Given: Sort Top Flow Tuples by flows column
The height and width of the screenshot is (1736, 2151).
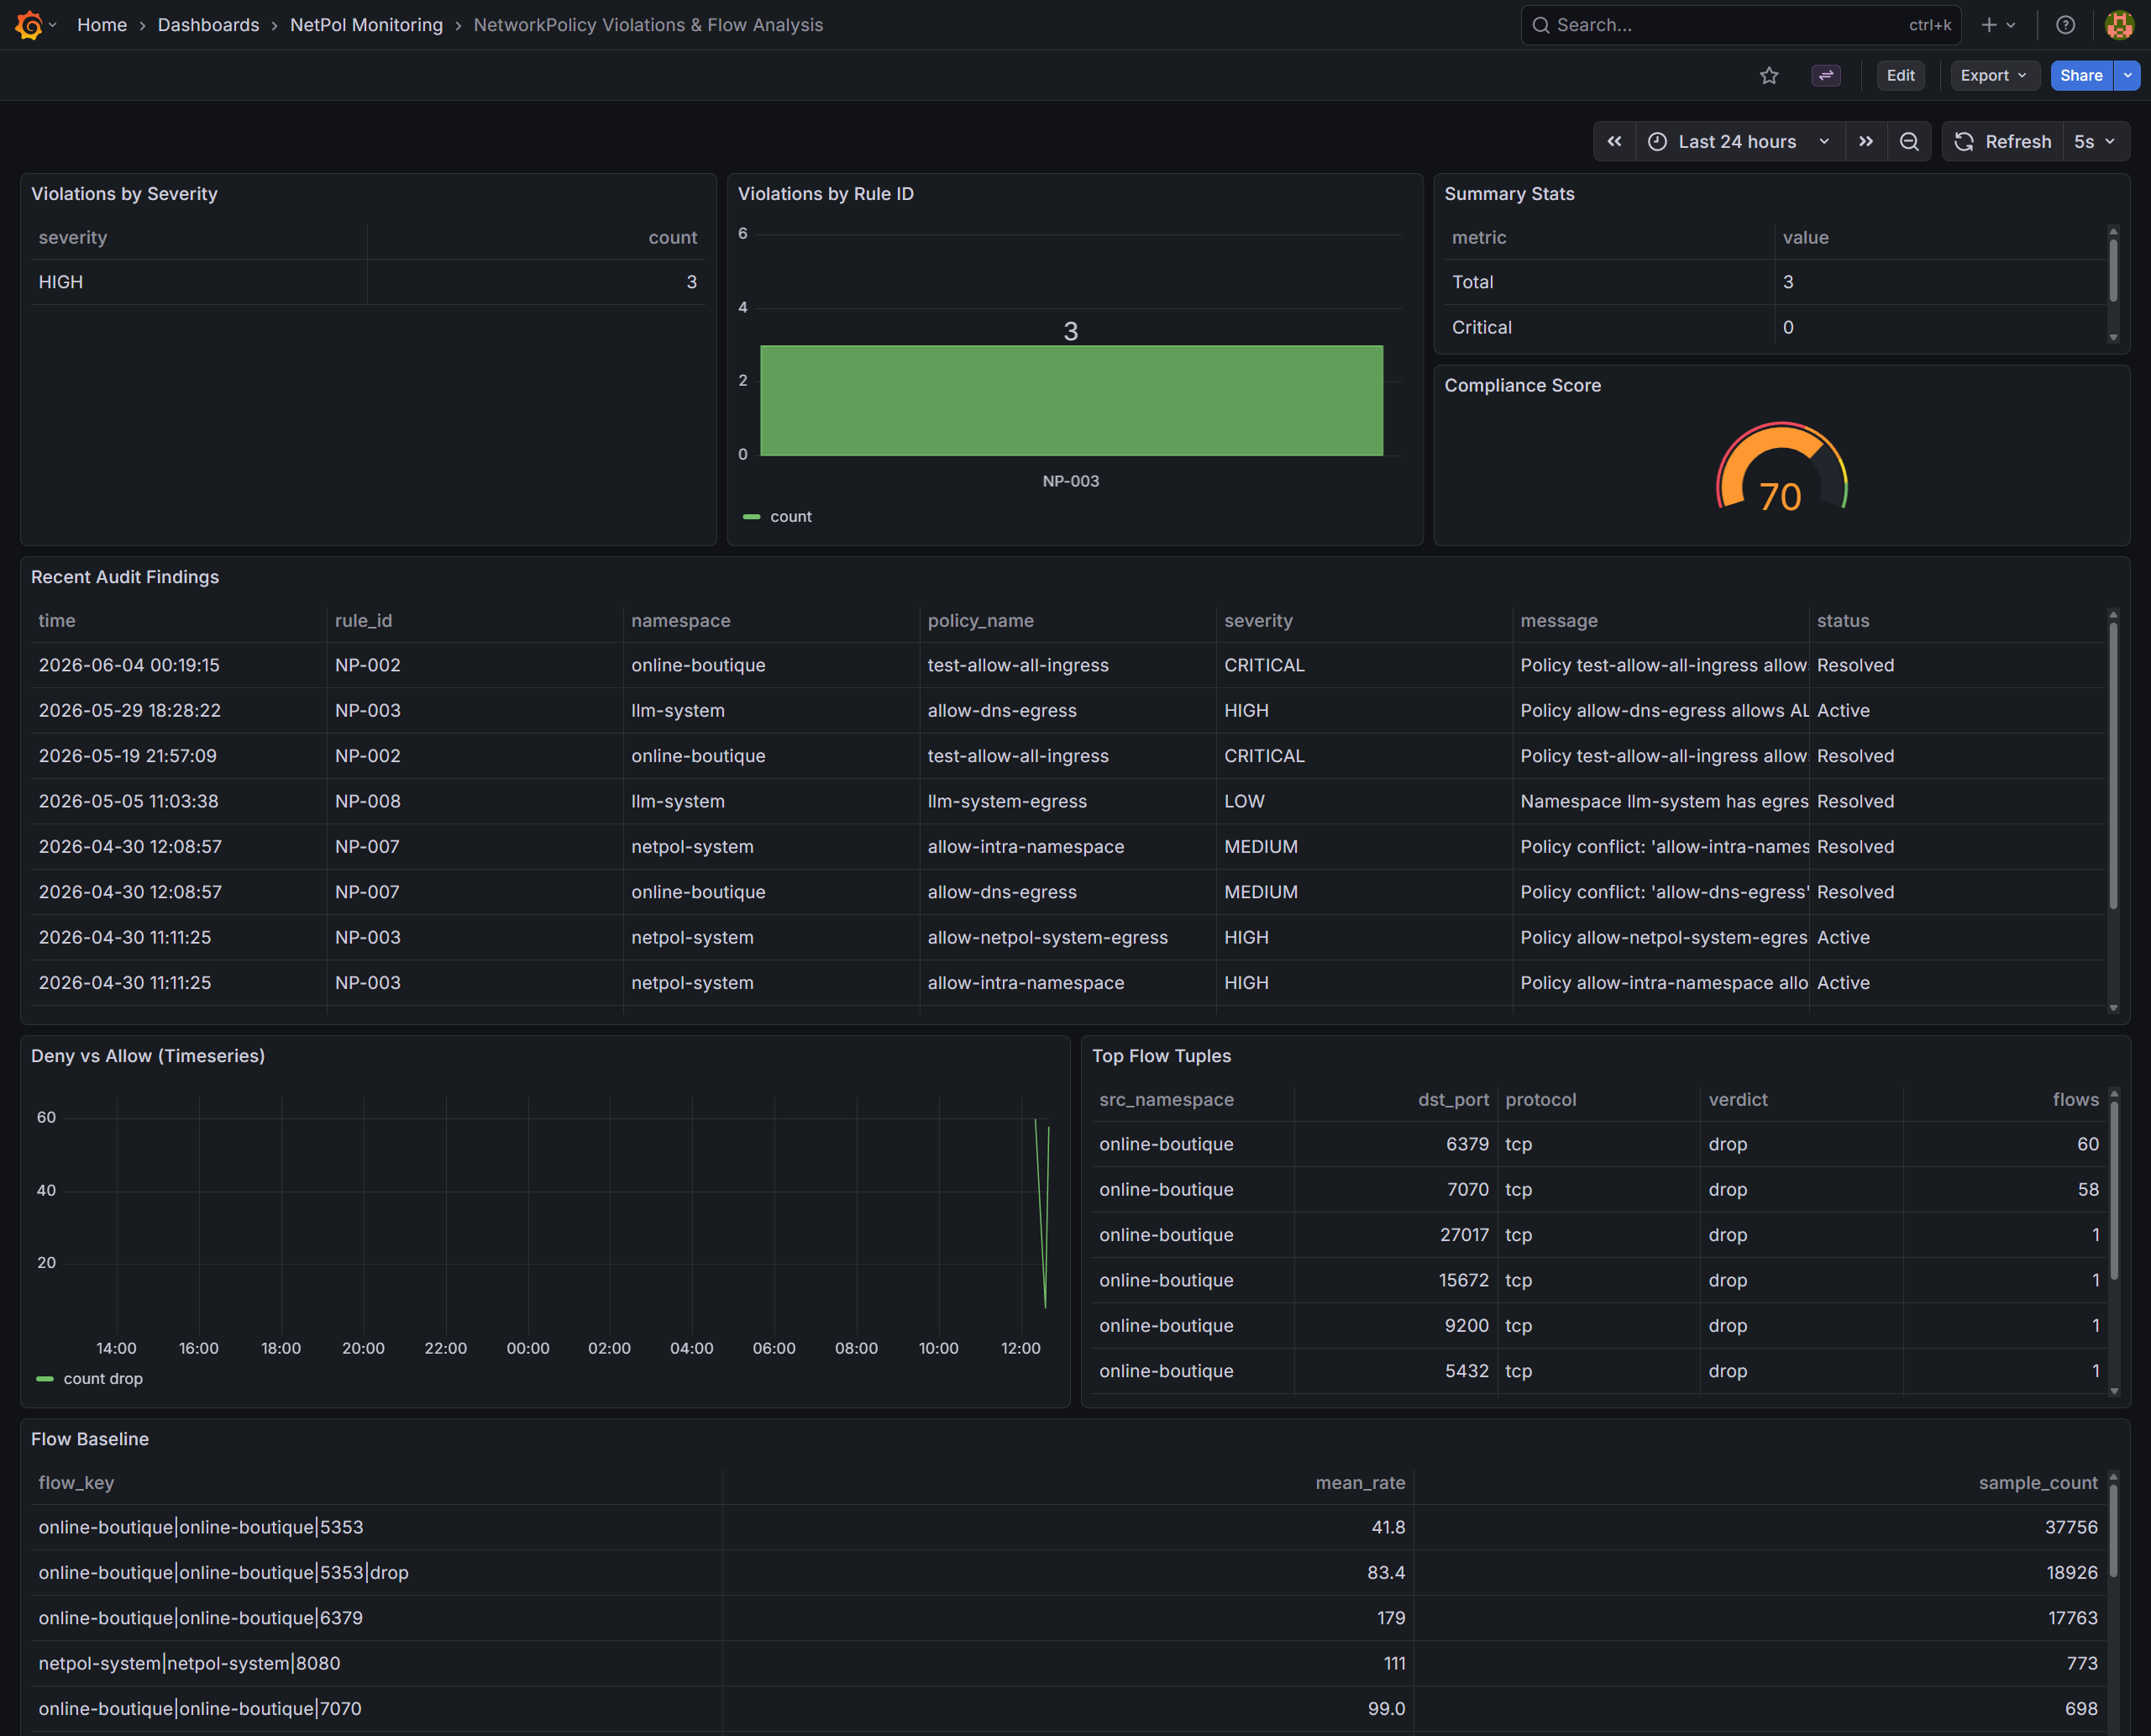Looking at the screenshot, I should pos(2075,1100).
